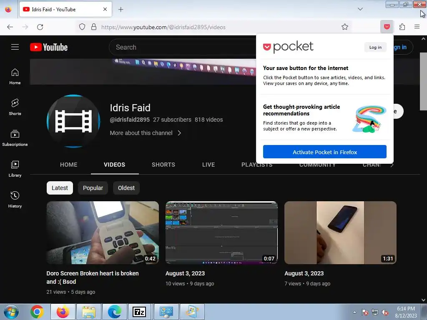This screenshot has width=427, height=320.
Task: Open the LIVE channel tab
Action: click(208, 165)
